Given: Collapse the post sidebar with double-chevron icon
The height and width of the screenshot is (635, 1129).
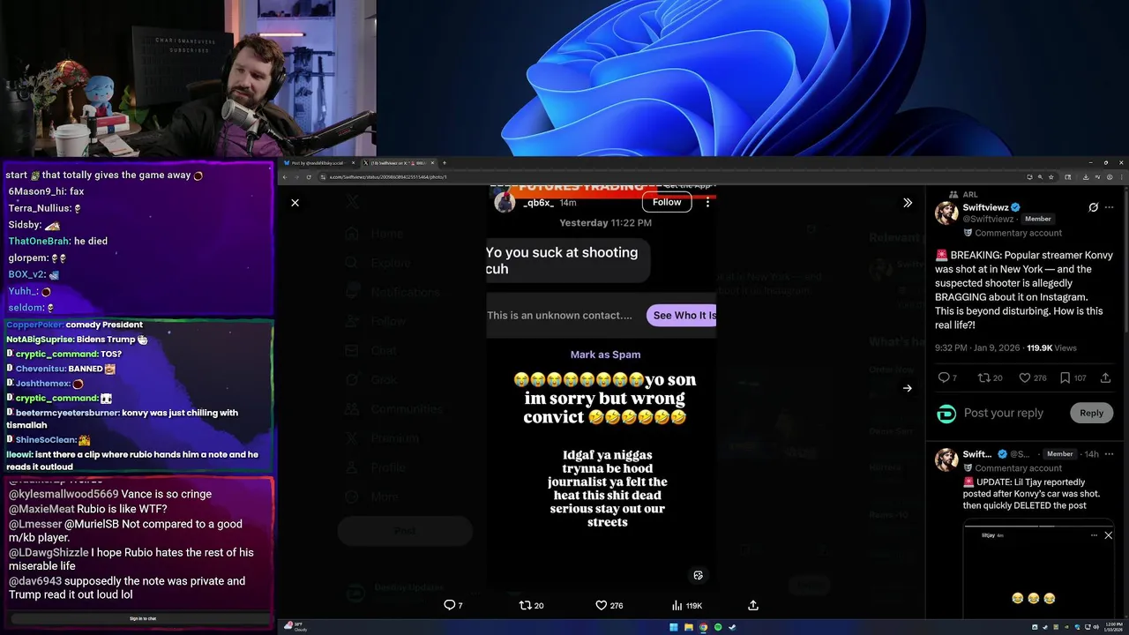Looking at the screenshot, I should [x=908, y=203].
